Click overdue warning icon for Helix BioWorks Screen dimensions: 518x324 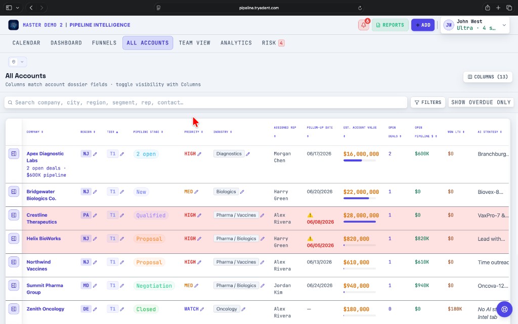(x=310, y=238)
